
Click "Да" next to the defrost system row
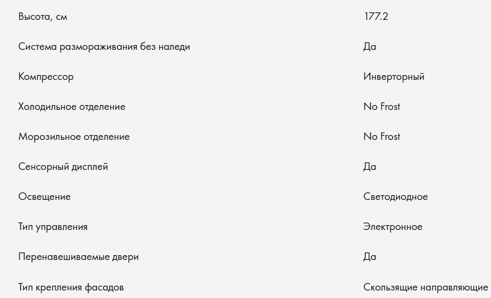[370, 47]
